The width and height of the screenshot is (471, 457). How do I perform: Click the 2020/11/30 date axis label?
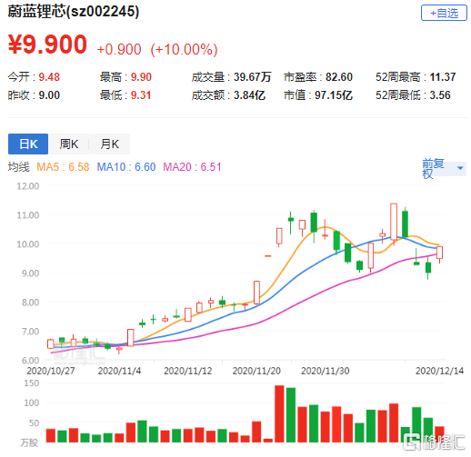(x=326, y=371)
